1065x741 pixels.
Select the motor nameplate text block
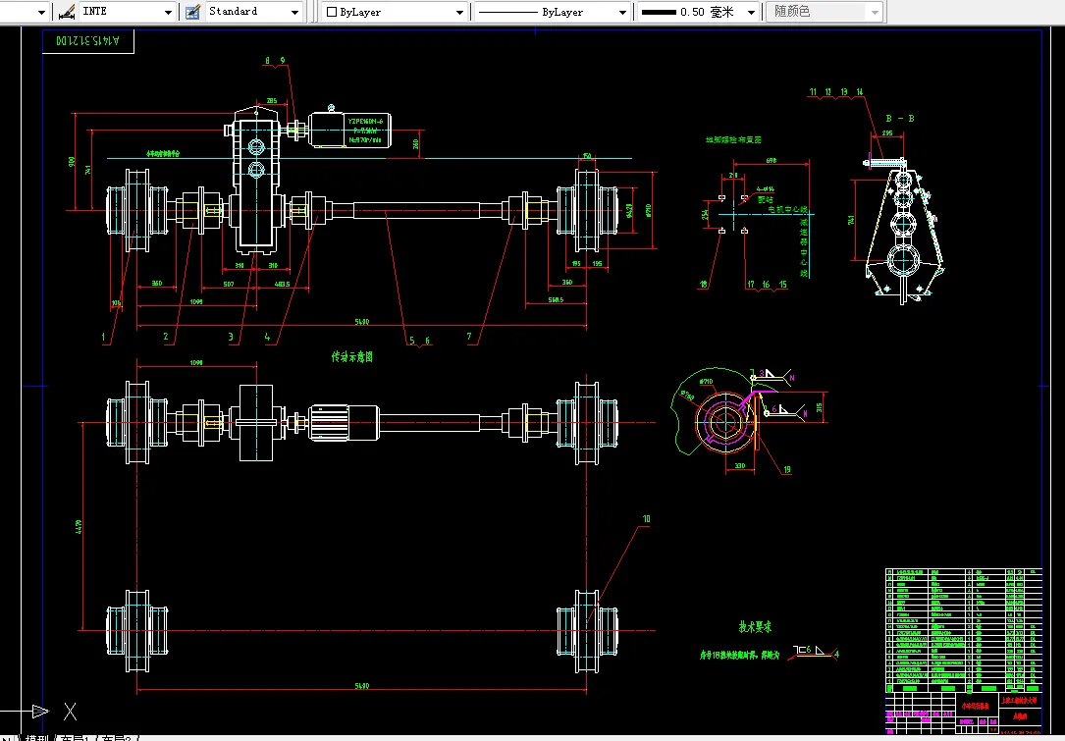point(365,131)
